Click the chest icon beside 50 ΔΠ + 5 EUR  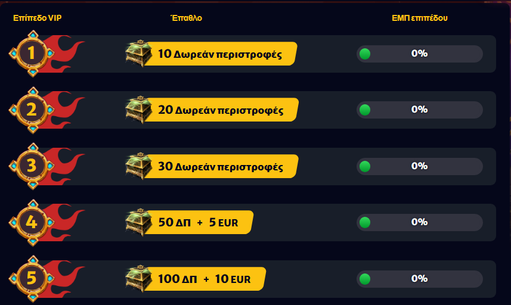(x=138, y=222)
